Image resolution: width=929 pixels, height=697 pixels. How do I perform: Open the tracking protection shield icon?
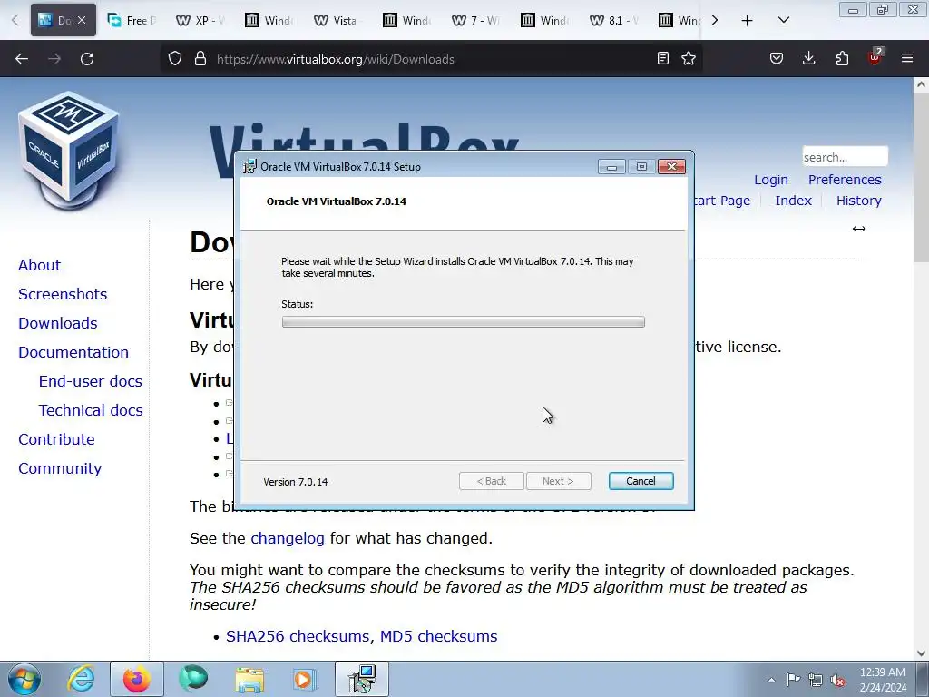pos(175,59)
